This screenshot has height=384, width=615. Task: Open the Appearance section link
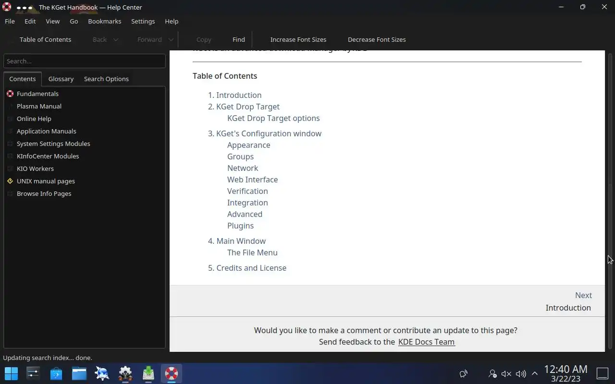click(248, 145)
